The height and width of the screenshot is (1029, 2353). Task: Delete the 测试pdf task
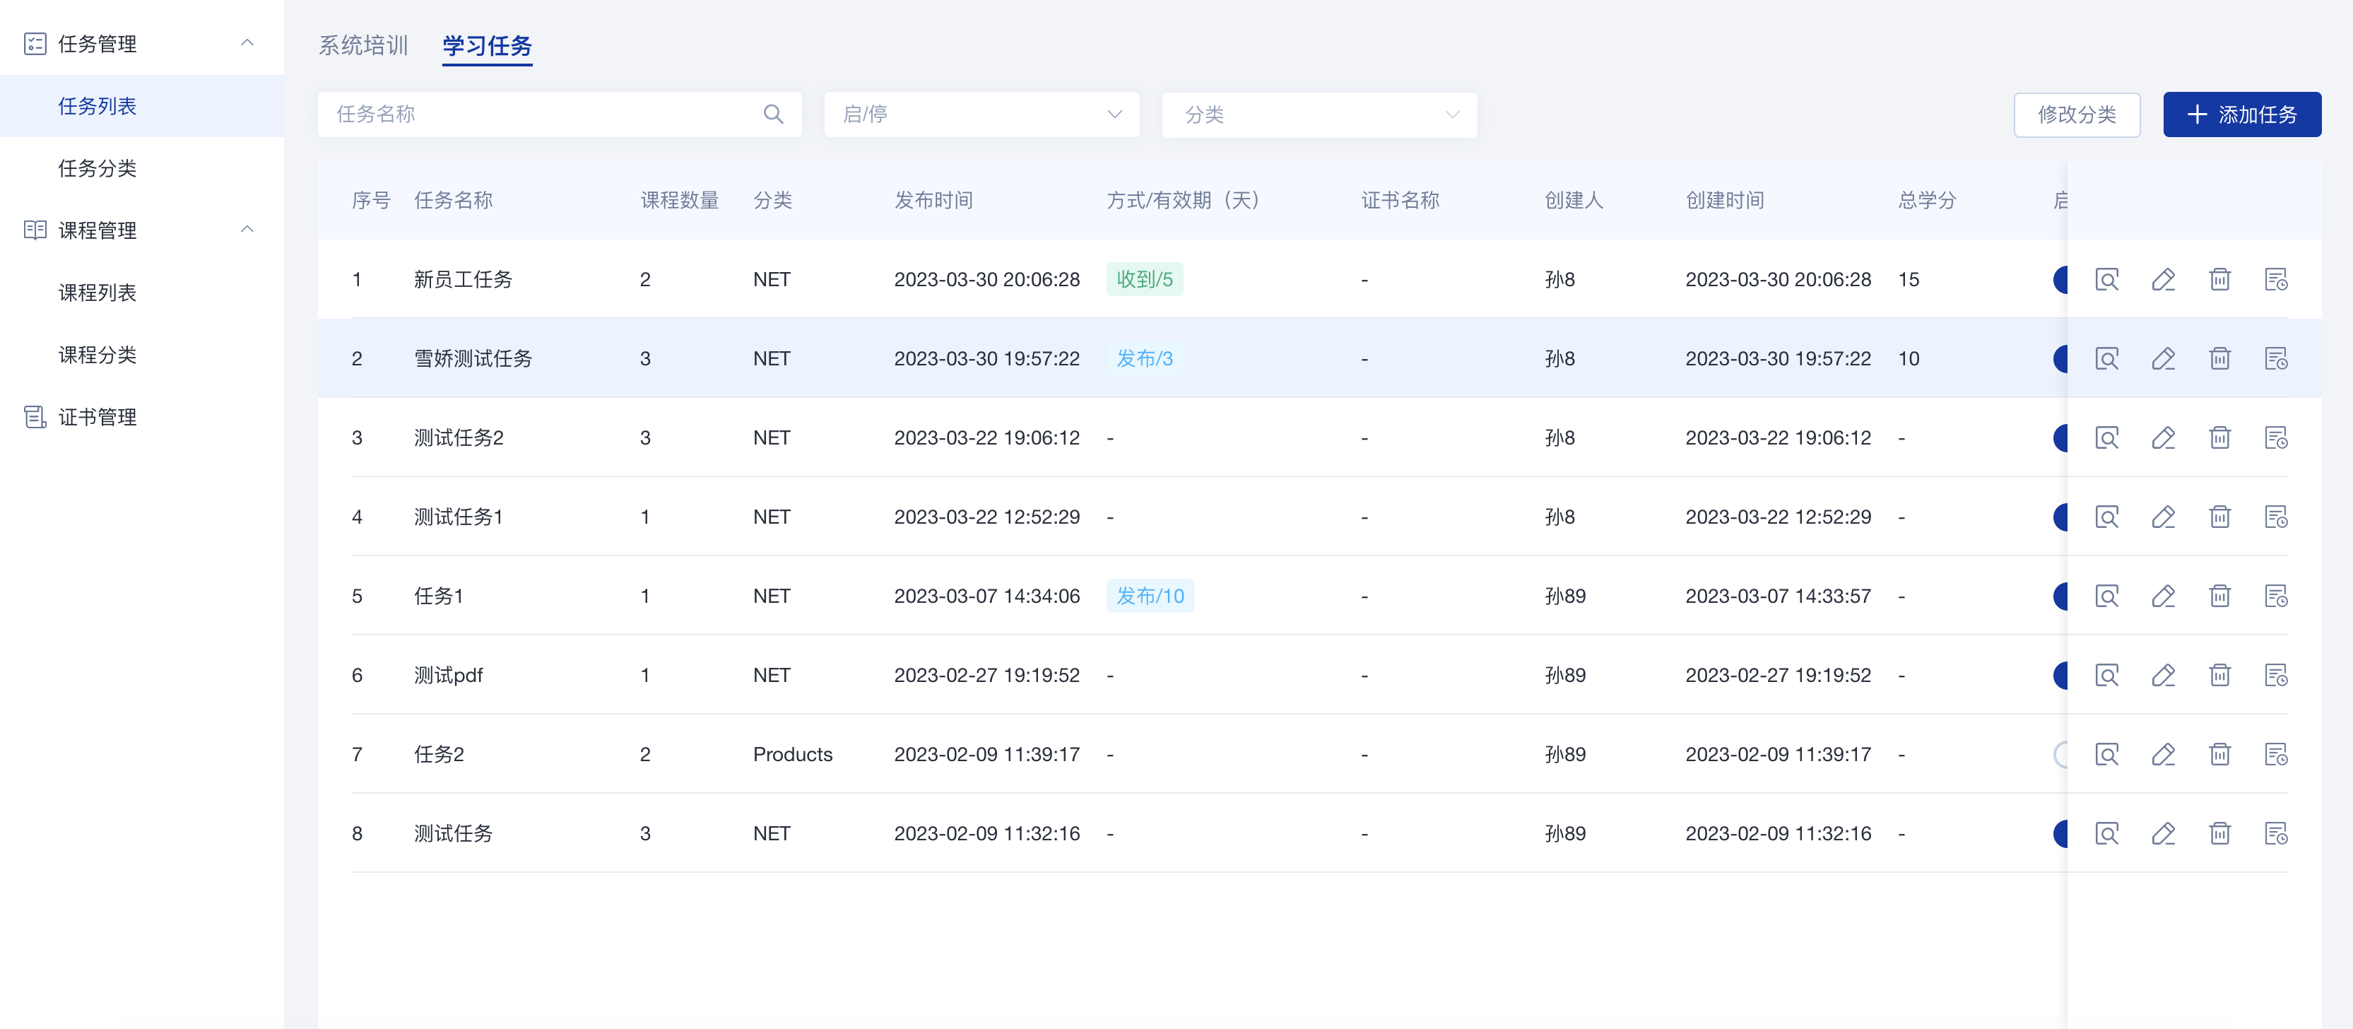(x=2219, y=676)
